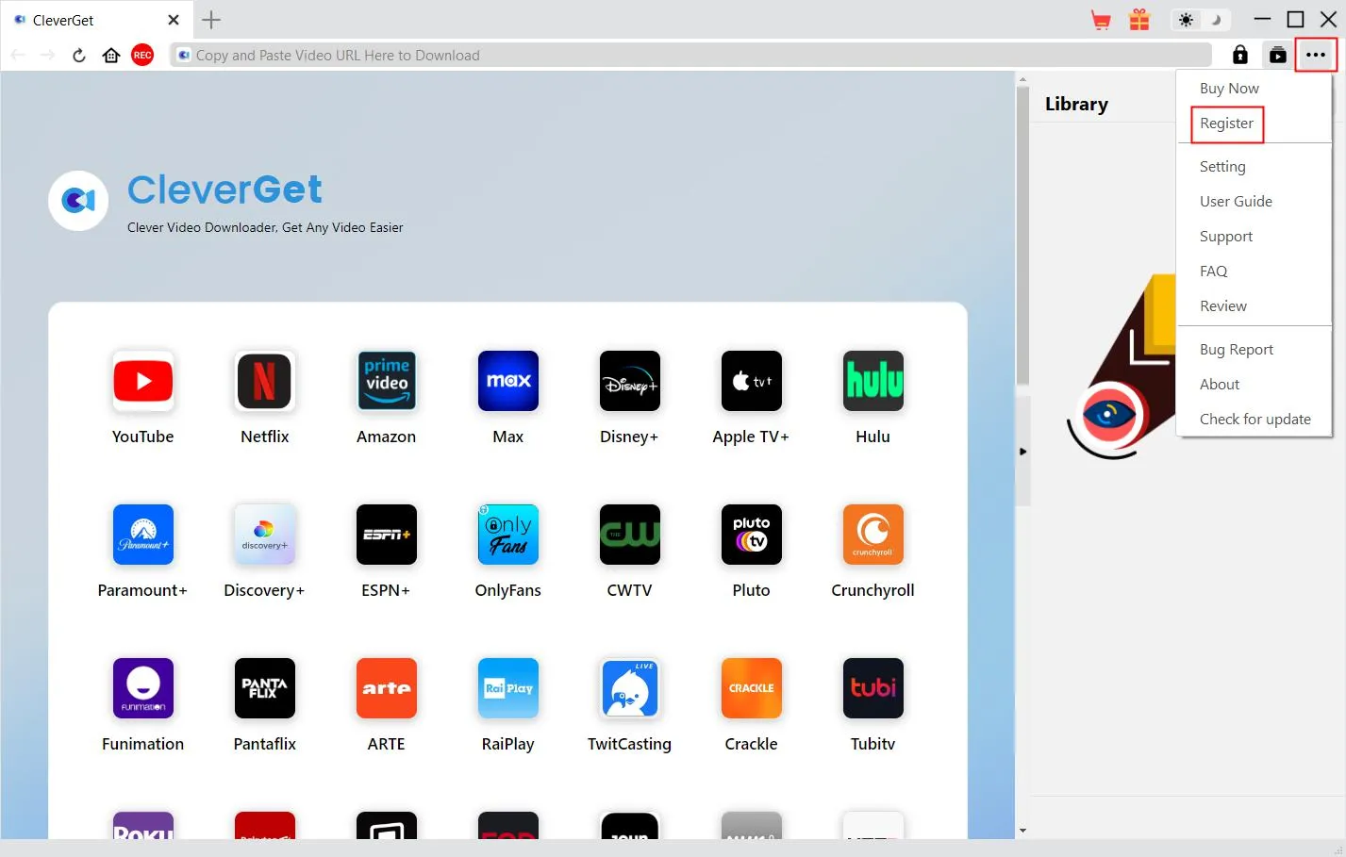Choose Setting in the dropdown menu
The height and width of the screenshot is (857, 1346).
1222,167
